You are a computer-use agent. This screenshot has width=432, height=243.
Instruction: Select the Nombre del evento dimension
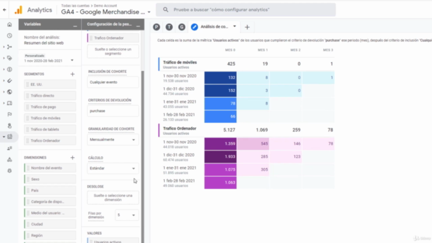coord(50,168)
